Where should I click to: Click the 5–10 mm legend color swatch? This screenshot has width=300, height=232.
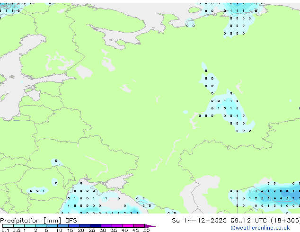52,226
